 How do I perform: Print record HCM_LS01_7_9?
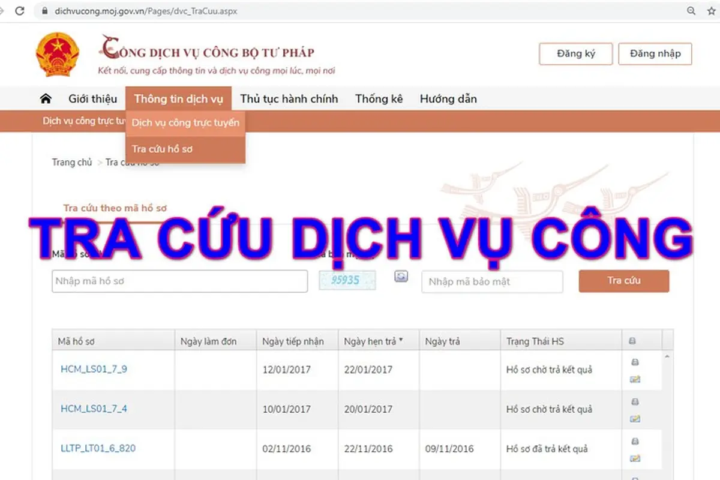(x=635, y=362)
